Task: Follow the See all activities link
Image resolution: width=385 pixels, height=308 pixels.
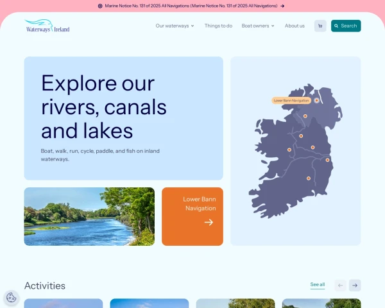Action: (x=318, y=285)
